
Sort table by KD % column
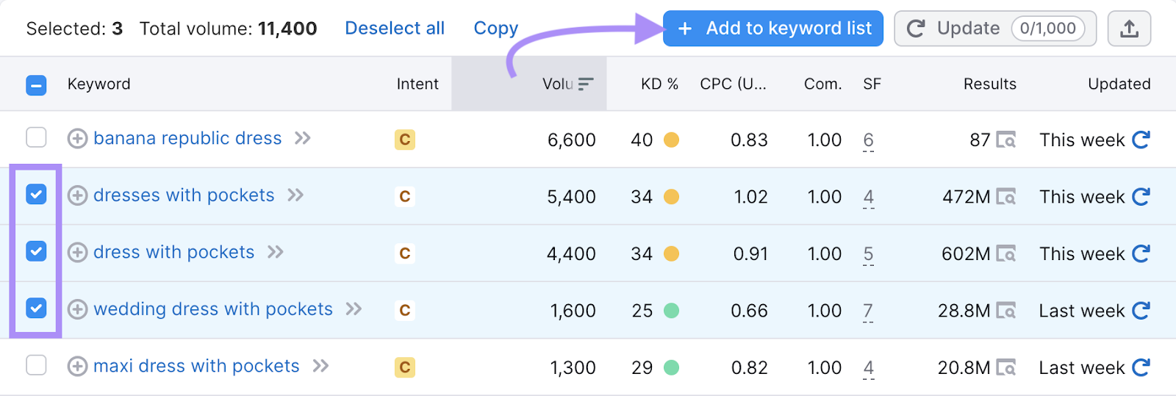click(x=659, y=84)
